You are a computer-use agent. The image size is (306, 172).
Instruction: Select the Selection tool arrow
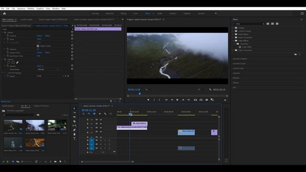point(75,108)
